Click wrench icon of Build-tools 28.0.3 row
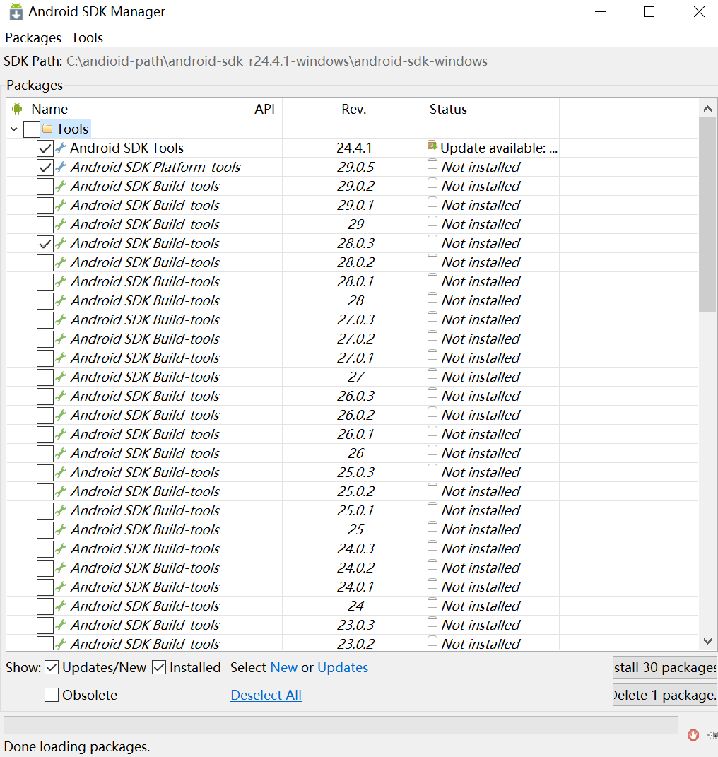The width and height of the screenshot is (718, 757). click(x=61, y=243)
